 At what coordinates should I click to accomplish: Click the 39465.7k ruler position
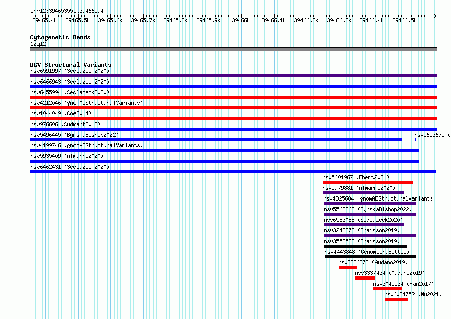click(x=143, y=20)
